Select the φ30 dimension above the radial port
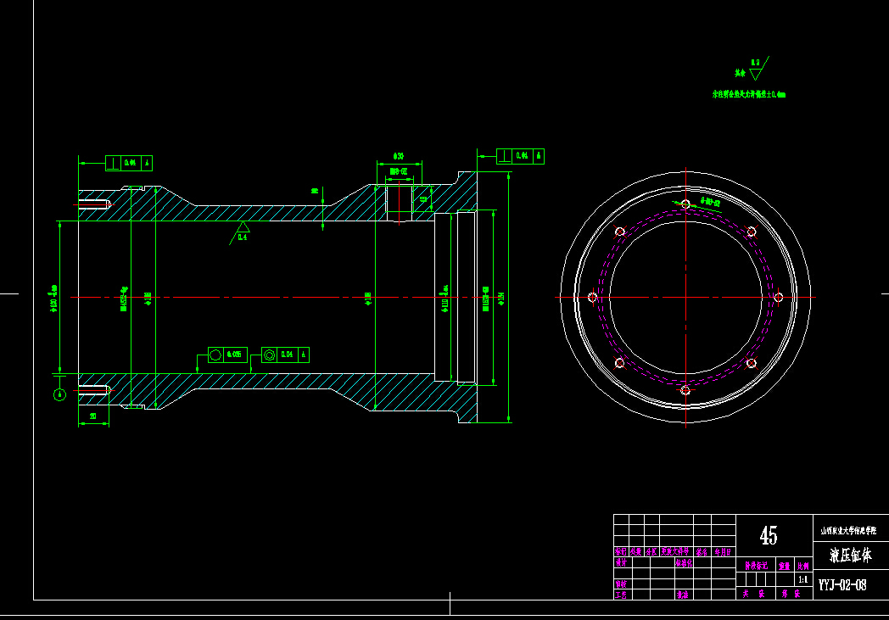This screenshot has height=620, width=889. [399, 156]
